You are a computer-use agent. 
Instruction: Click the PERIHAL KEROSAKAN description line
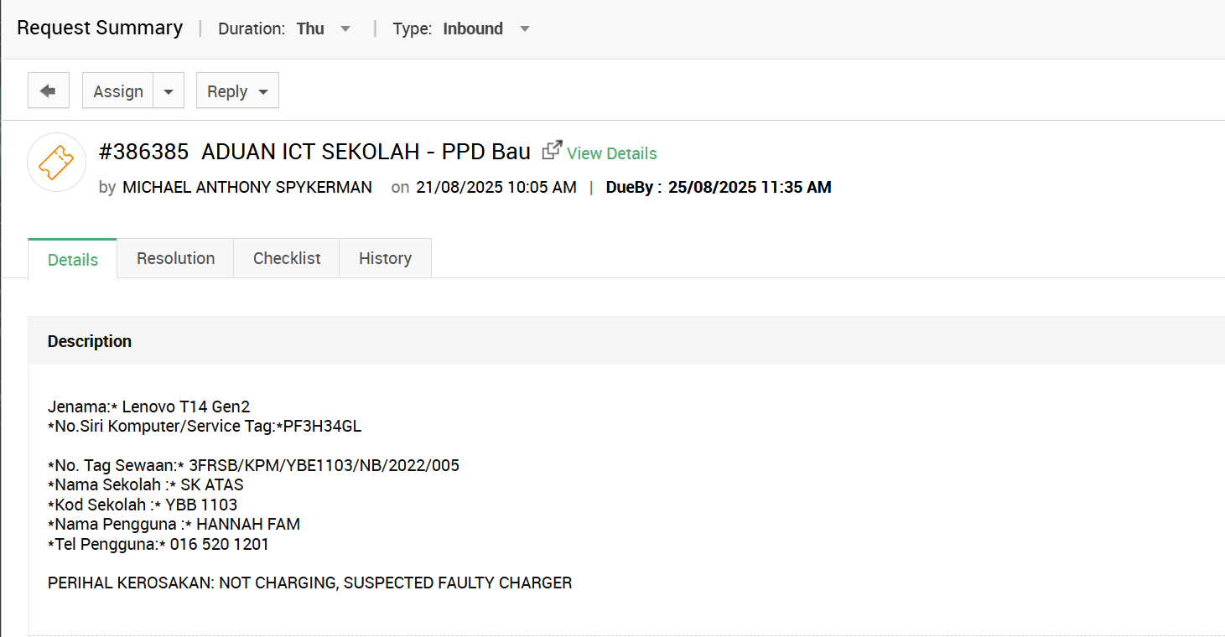click(309, 583)
